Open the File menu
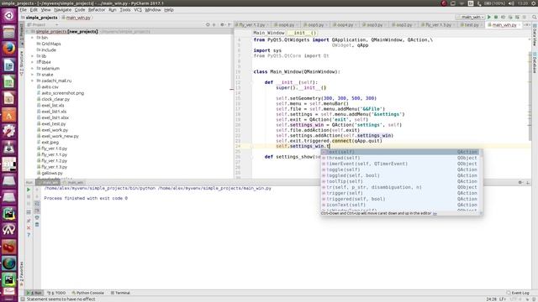The width and height of the screenshot is (538, 302). pyautogui.click(x=24, y=10)
